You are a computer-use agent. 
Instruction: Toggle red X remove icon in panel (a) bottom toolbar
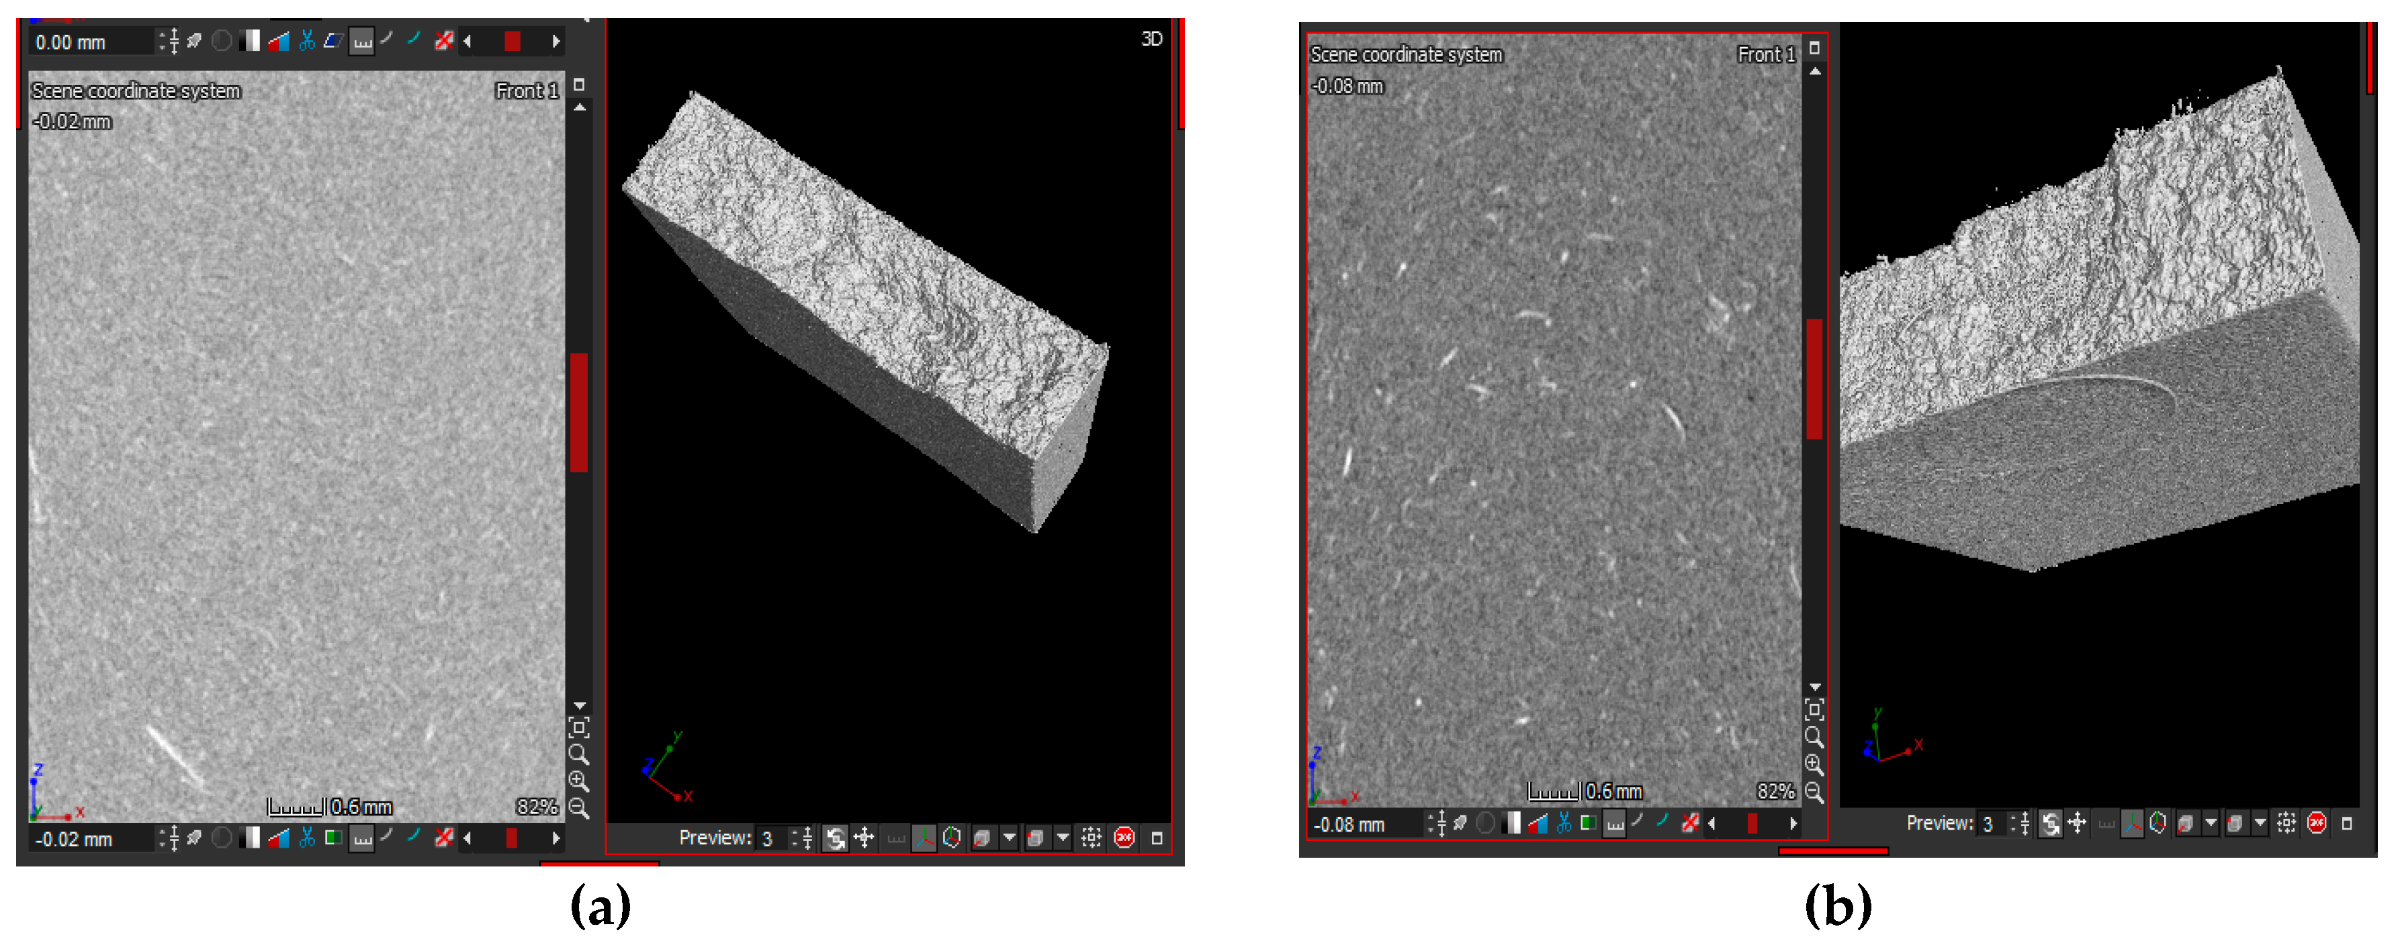[443, 838]
